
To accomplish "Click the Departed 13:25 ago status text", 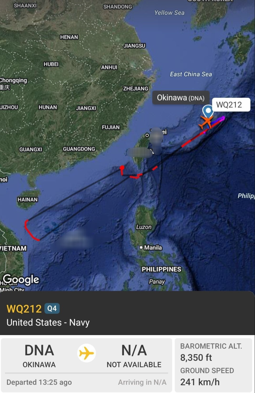I will 39,382.
